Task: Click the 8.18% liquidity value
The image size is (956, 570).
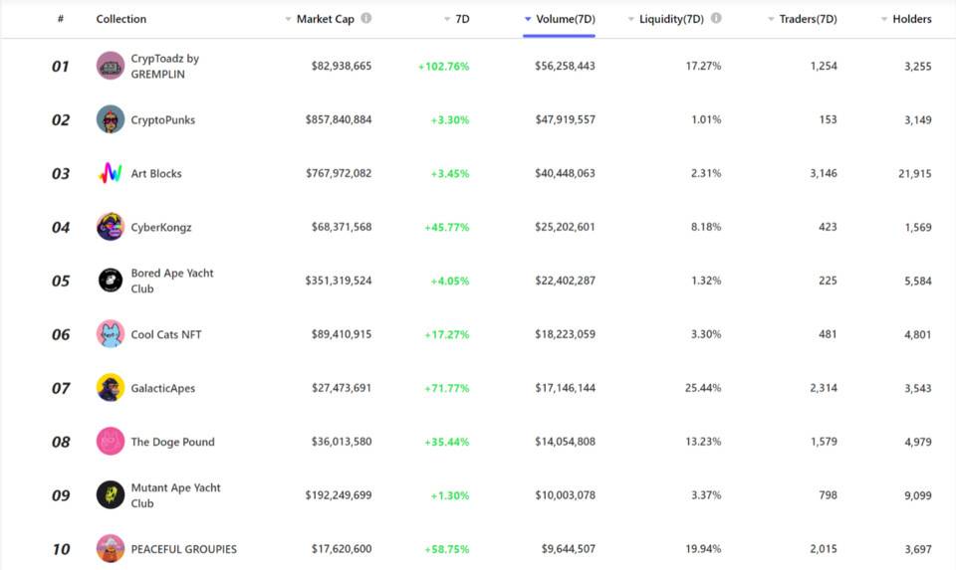Action: (706, 227)
